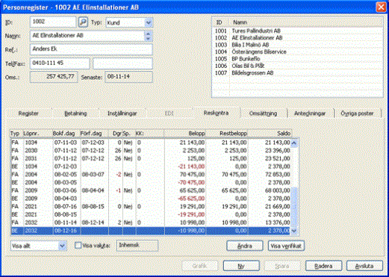This screenshot has height=277, width=389.
Task: Select the FA 2031 row with 125,00
Action: (x=151, y=158)
